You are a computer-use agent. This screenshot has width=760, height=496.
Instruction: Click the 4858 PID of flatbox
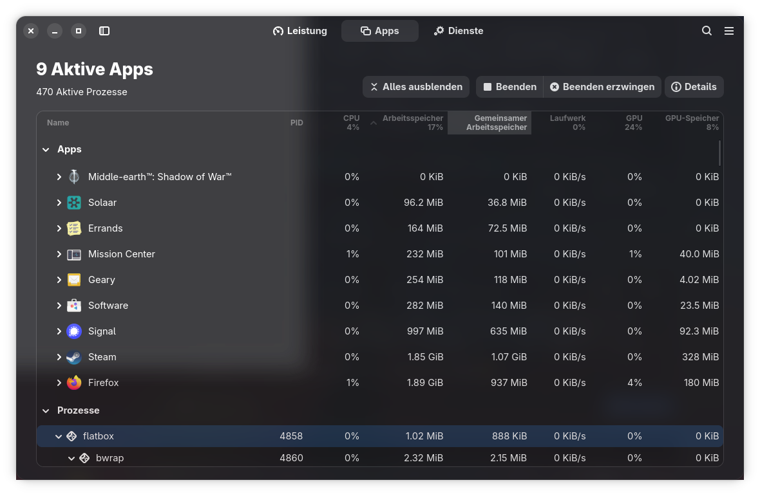pyautogui.click(x=291, y=436)
